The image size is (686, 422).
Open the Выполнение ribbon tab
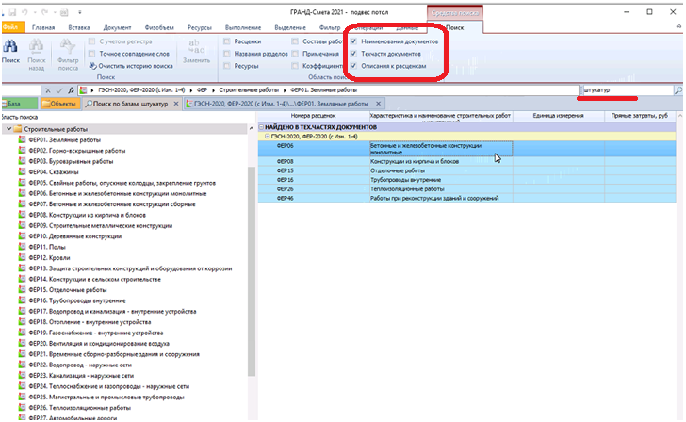[243, 27]
